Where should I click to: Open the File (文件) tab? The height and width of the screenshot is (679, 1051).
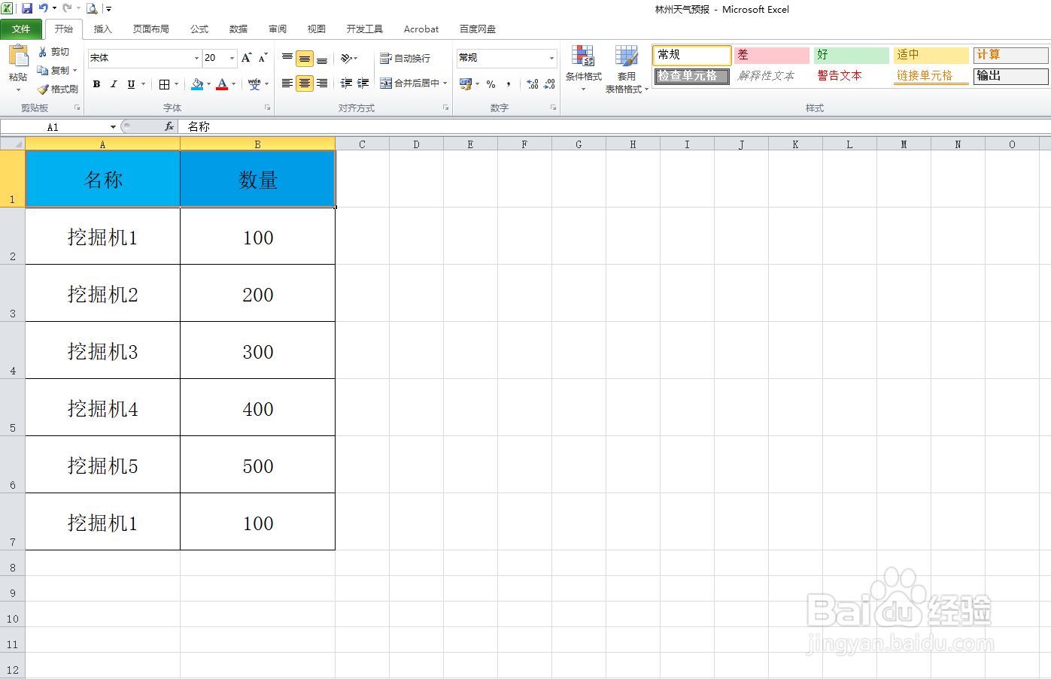[21, 29]
